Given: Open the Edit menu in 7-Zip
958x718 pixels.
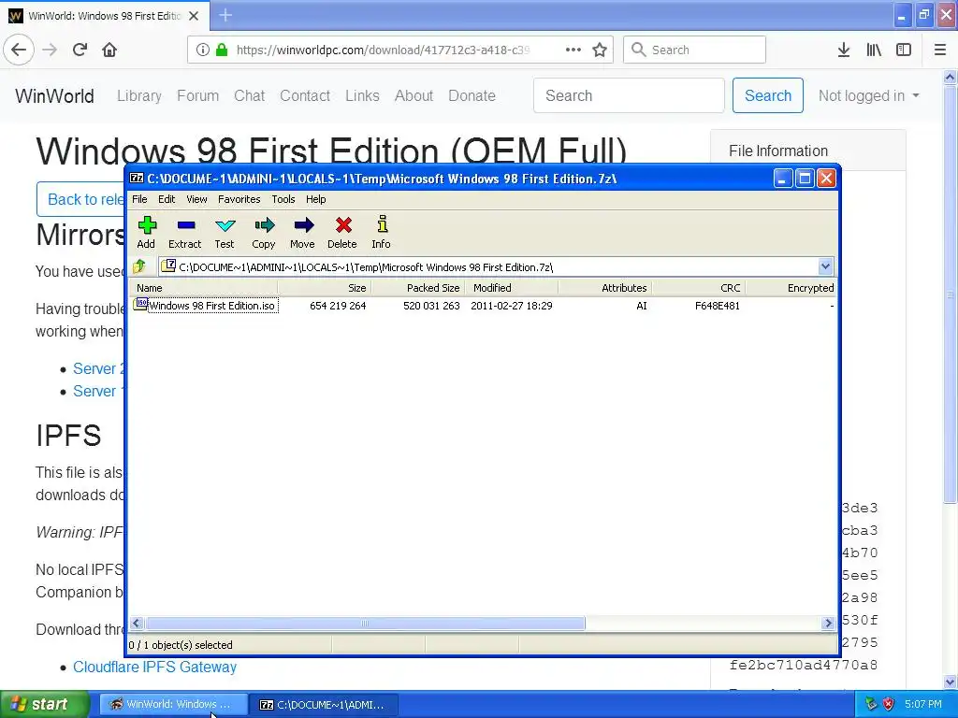Looking at the screenshot, I should (x=167, y=199).
